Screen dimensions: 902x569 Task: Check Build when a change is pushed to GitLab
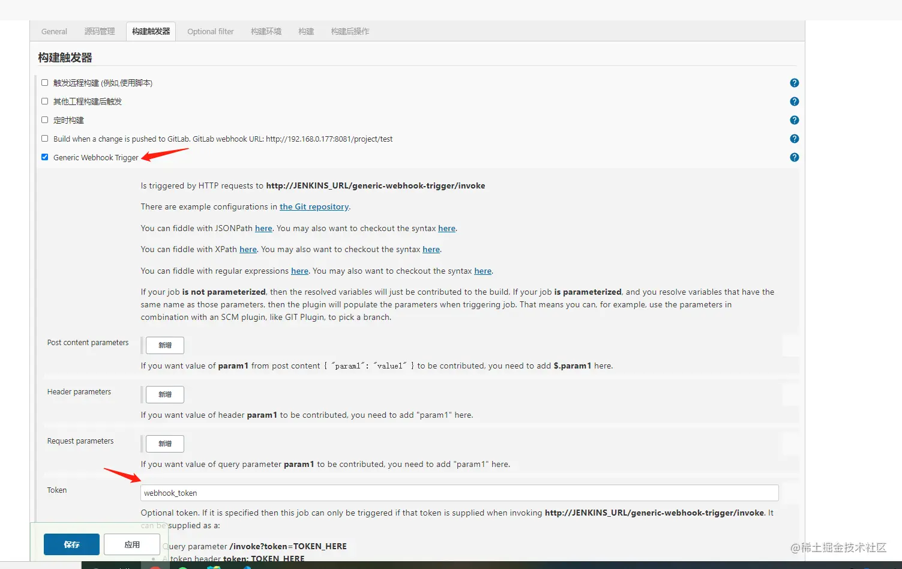pyautogui.click(x=44, y=138)
